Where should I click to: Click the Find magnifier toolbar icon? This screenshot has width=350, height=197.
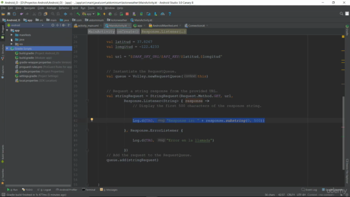pyautogui.click(x=52, y=14)
